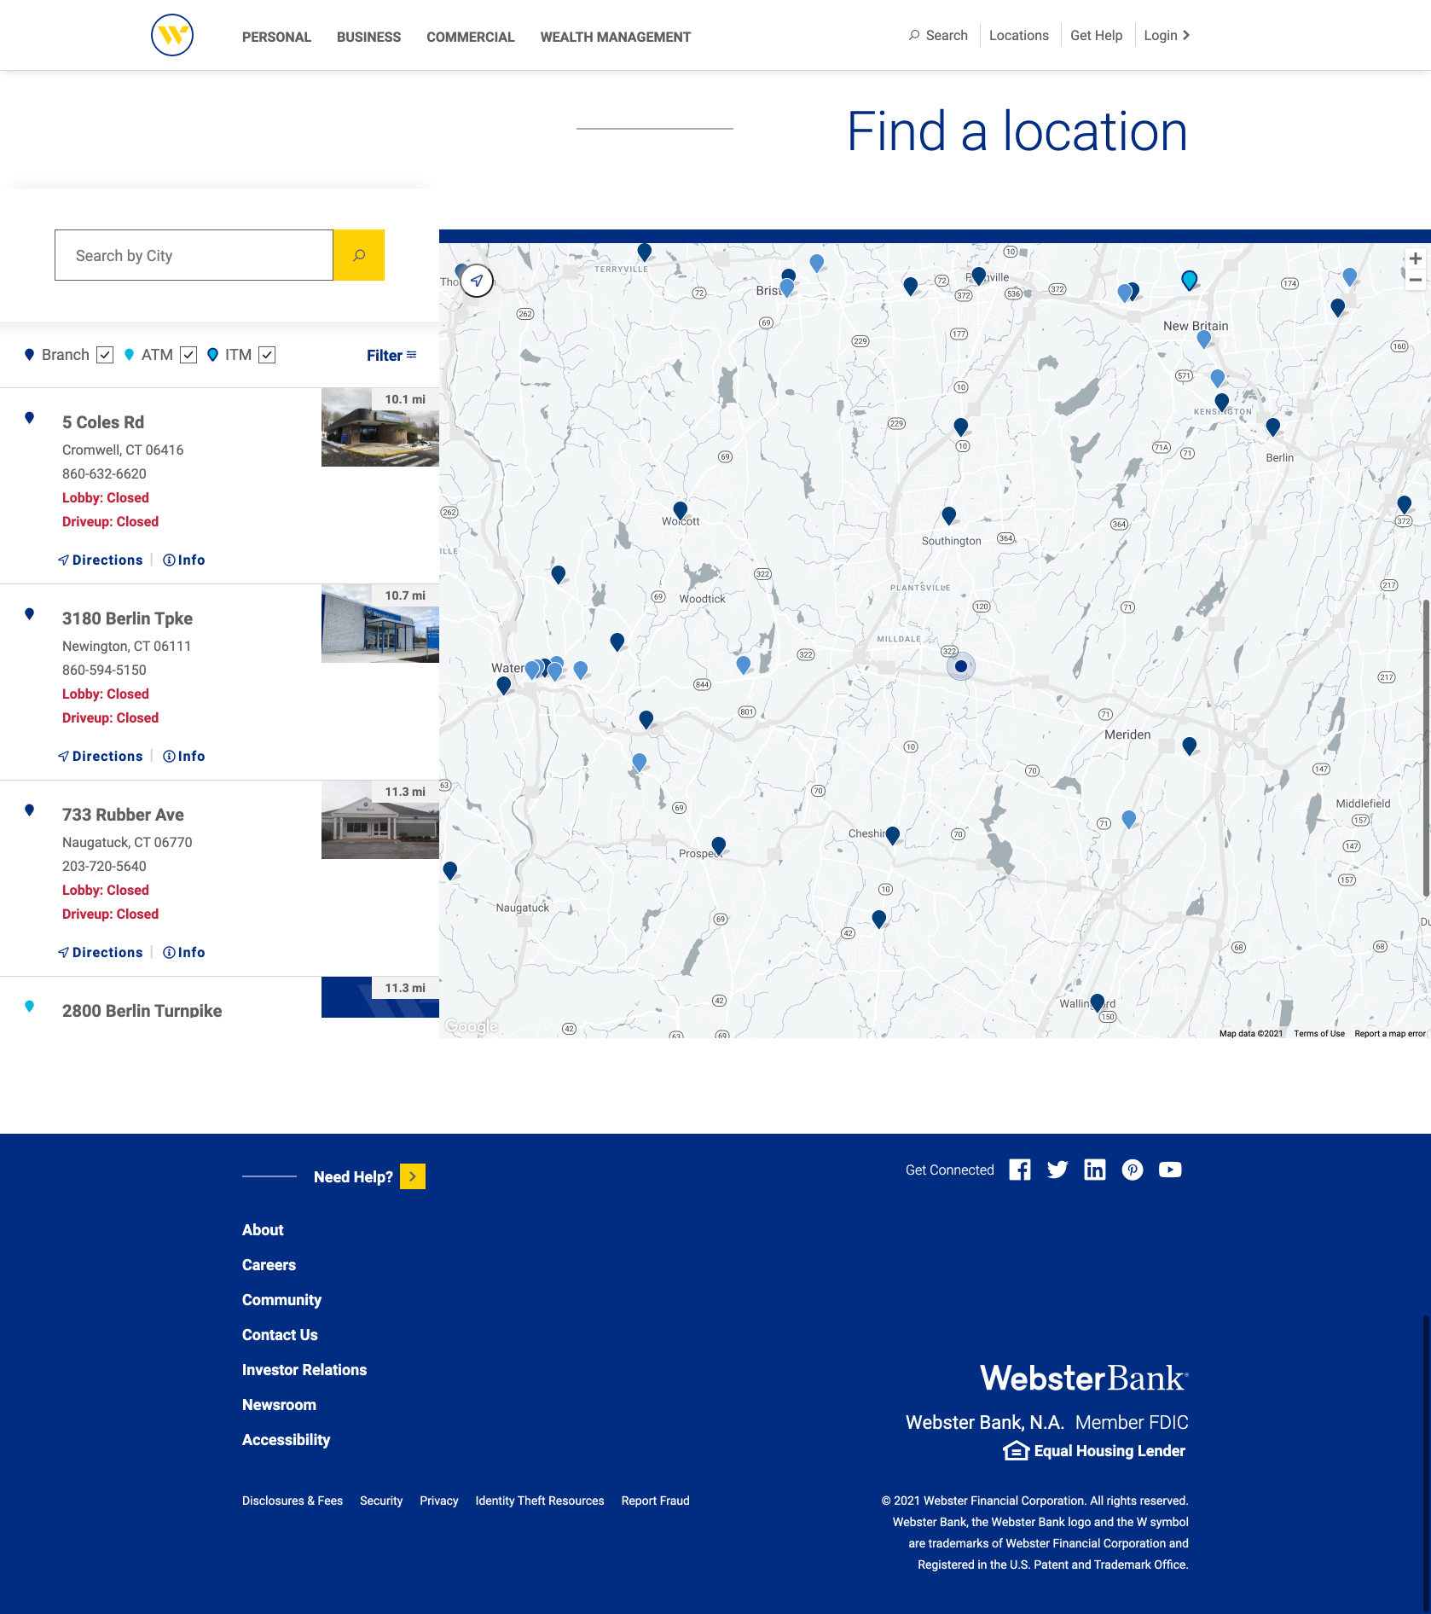Open the Locations link in header
This screenshot has width=1431, height=1614.
pyautogui.click(x=1019, y=35)
